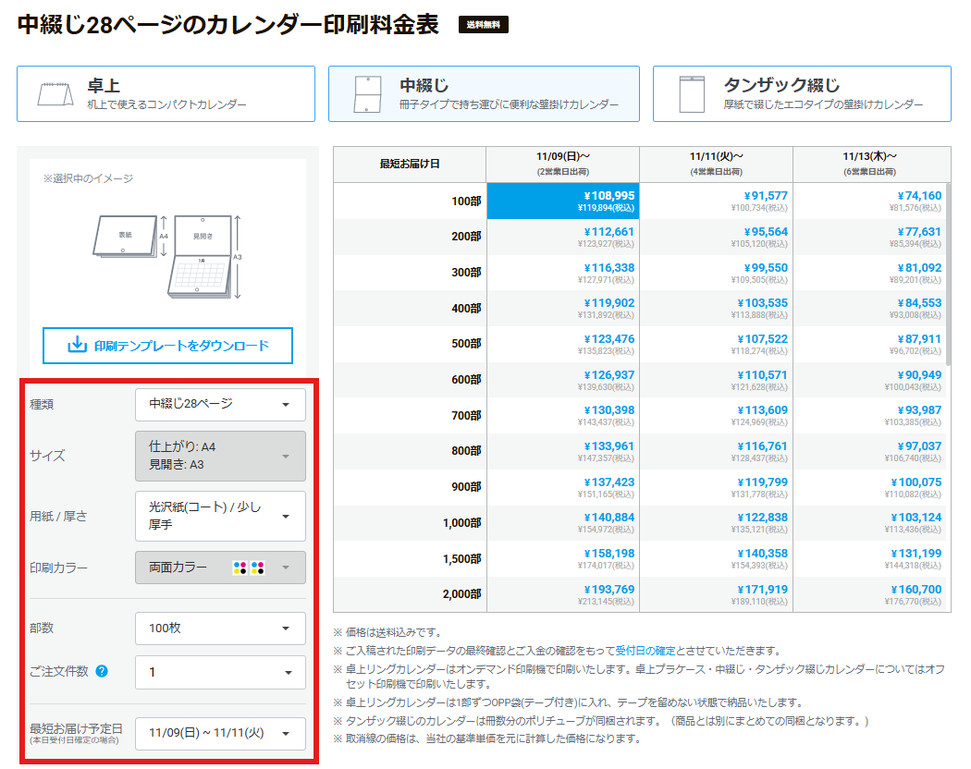Switch to the タンザック綴じ tab

click(x=802, y=94)
